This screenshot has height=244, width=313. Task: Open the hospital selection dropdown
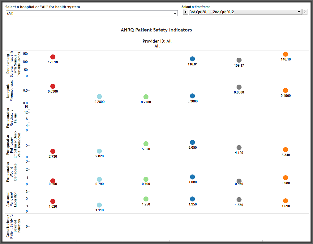pos(92,13)
